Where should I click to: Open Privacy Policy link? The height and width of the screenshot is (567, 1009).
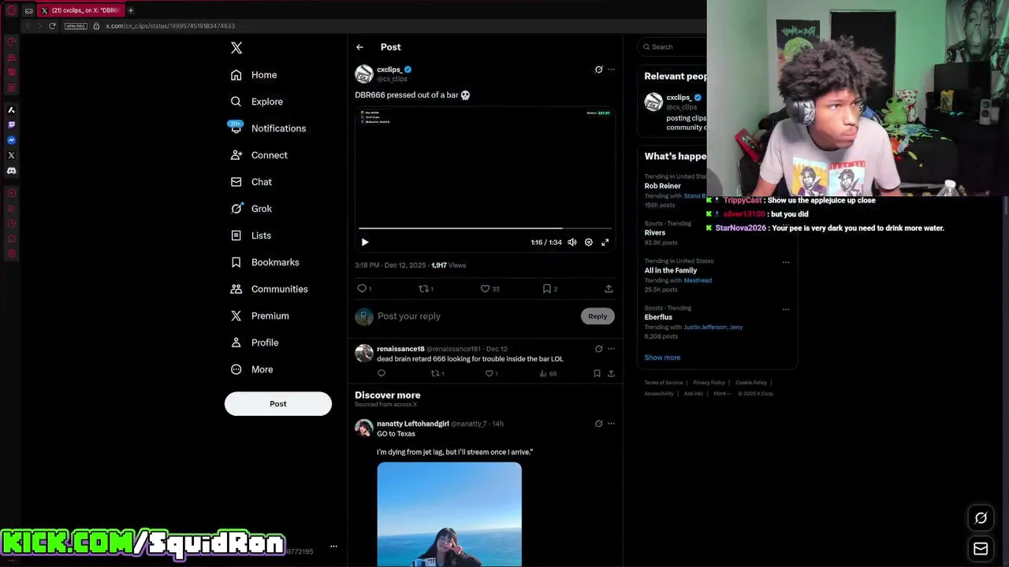(x=709, y=383)
